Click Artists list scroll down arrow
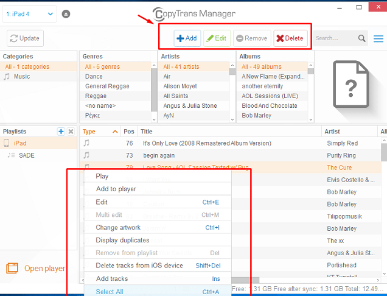Viewport: 387px width, 296px height. (232, 119)
